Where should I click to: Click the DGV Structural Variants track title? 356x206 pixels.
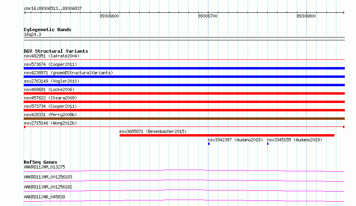coord(56,51)
